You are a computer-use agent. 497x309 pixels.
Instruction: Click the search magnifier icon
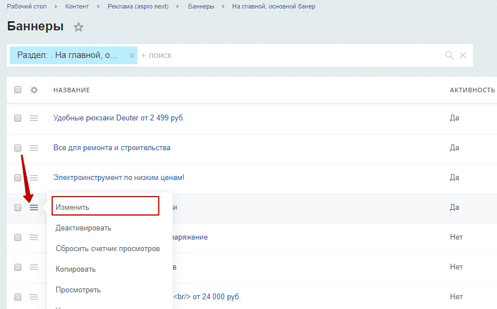(x=449, y=55)
